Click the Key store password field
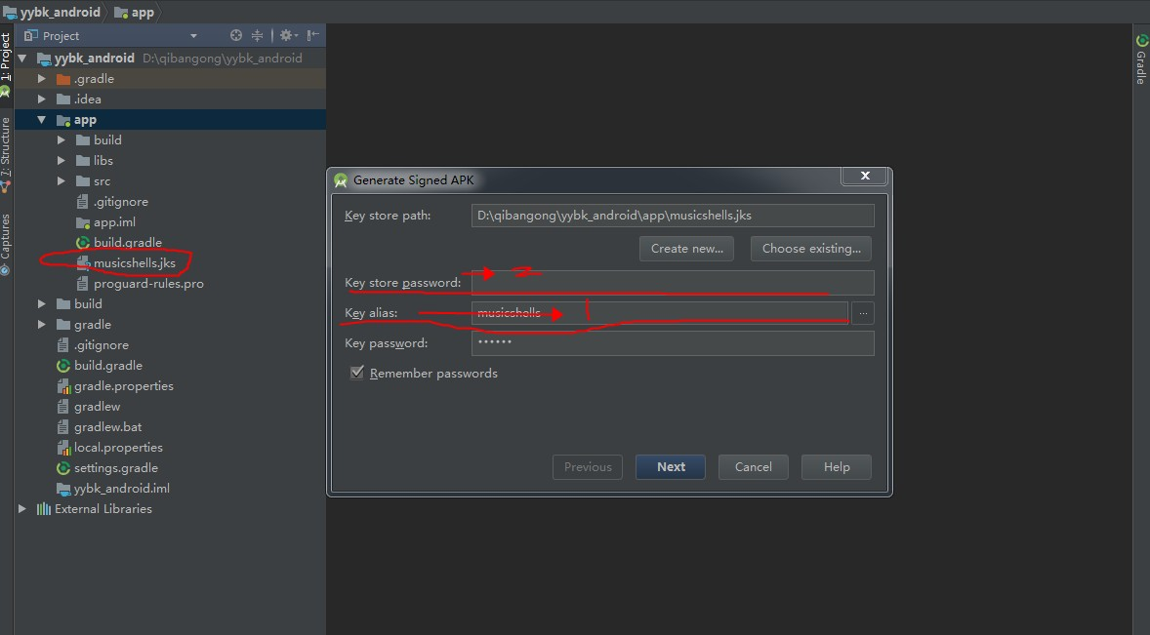The height and width of the screenshot is (635, 1150). (x=673, y=283)
